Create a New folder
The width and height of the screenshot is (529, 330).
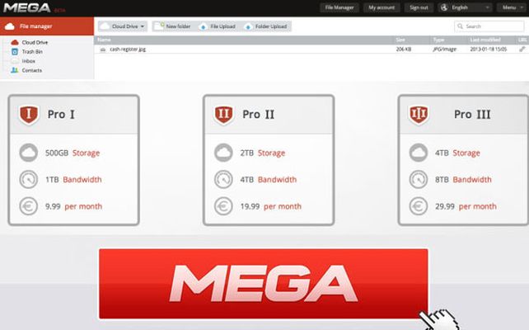point(174,26)
